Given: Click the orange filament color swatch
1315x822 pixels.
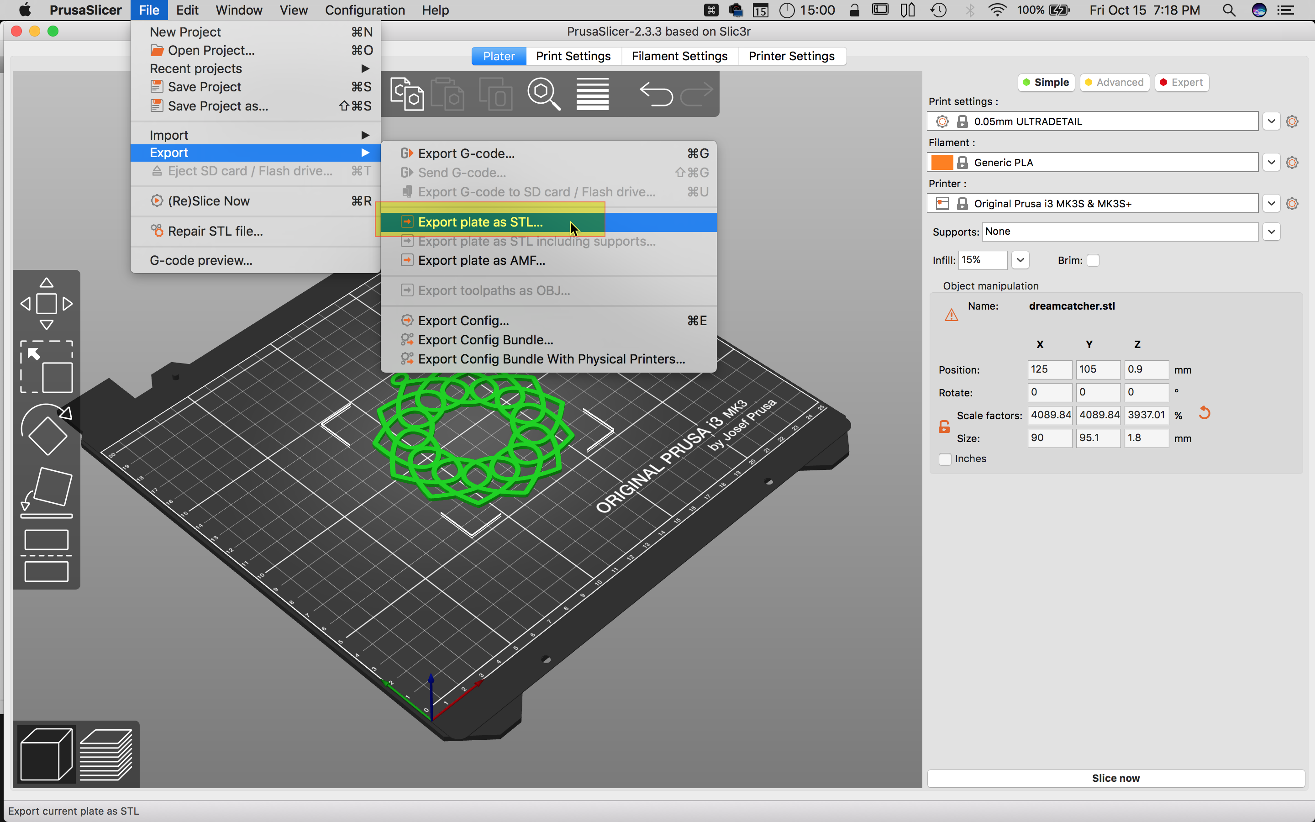Looking at the screenshot, I should coord(942,163).
